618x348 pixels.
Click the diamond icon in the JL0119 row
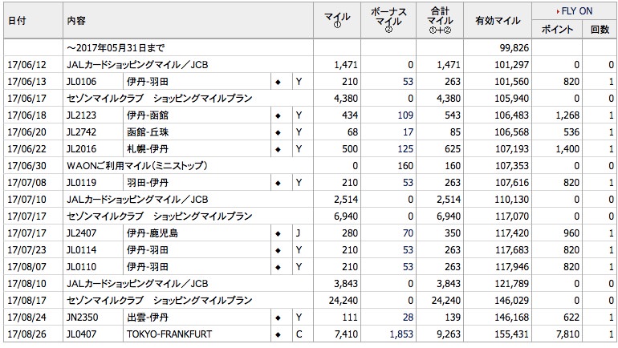point(277,183)
